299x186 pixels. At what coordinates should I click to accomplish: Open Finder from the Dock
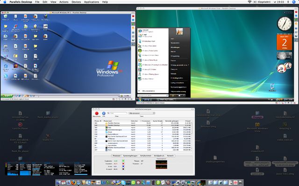tap(58, 183)
